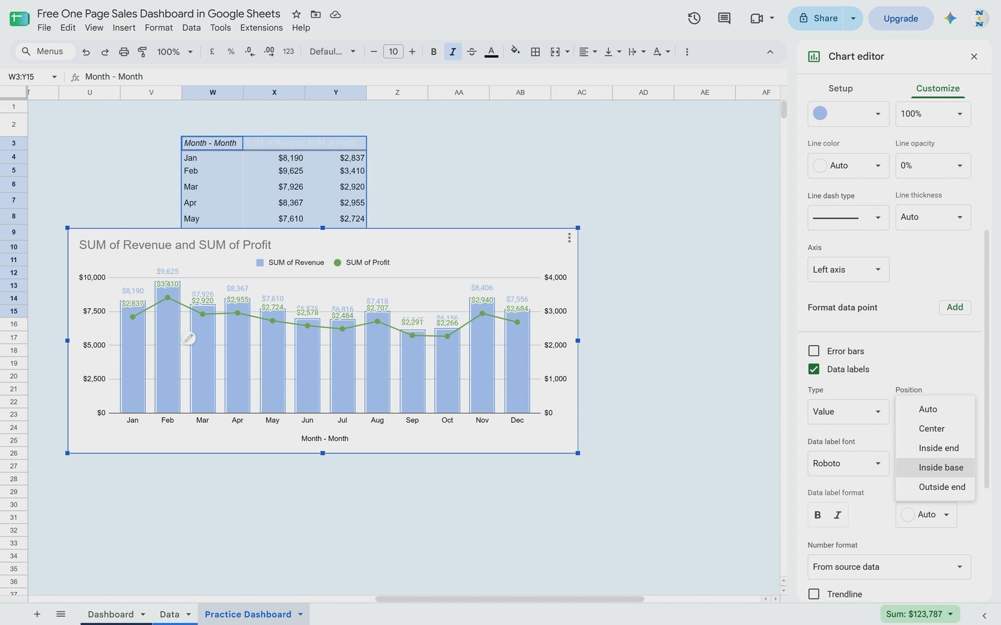Toggle italic in toolbar
This screenshot has width=1001, height=625.
pyautogui.click(x=452, y=52)
